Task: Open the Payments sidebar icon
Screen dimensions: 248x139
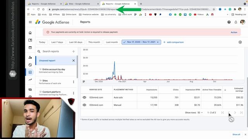Action: click(x=30, y=90)
